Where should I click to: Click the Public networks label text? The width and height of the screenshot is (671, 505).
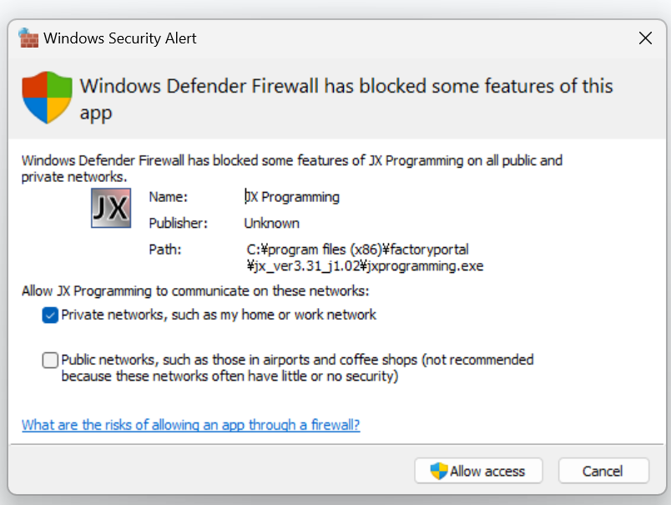297,368
